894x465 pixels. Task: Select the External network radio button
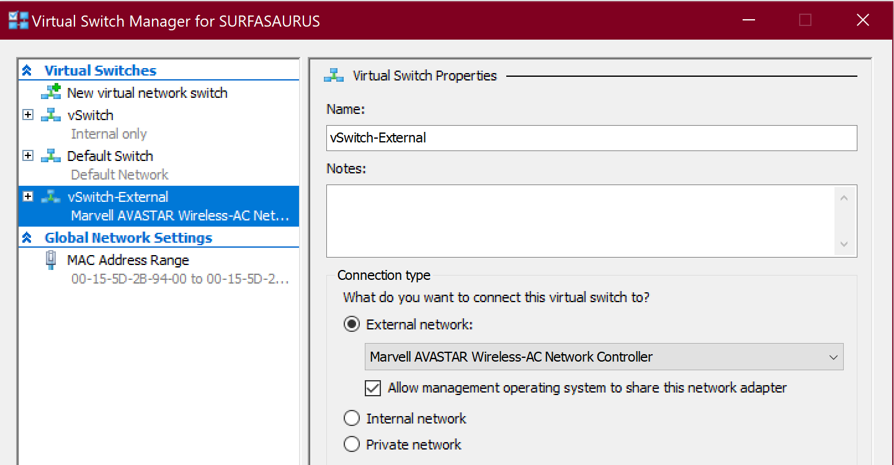(352, 324)
